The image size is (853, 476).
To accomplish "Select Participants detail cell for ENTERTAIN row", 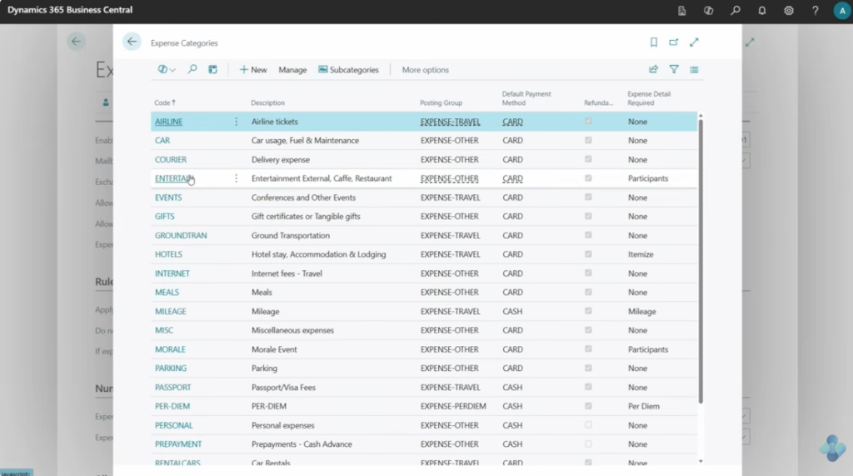I will click(x=648, y=178).
